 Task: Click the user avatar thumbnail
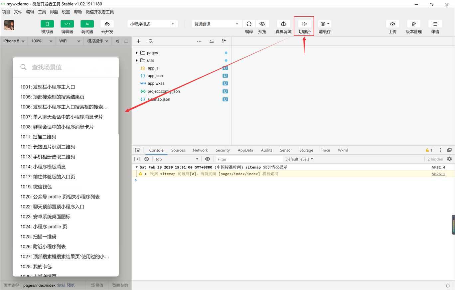click(9, 25)
